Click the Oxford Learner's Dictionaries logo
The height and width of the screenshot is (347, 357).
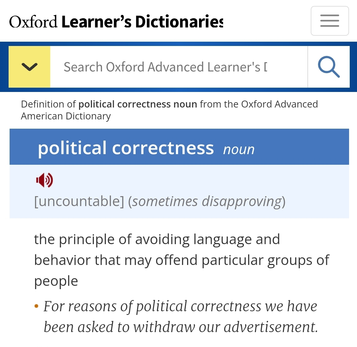[116, 22]
